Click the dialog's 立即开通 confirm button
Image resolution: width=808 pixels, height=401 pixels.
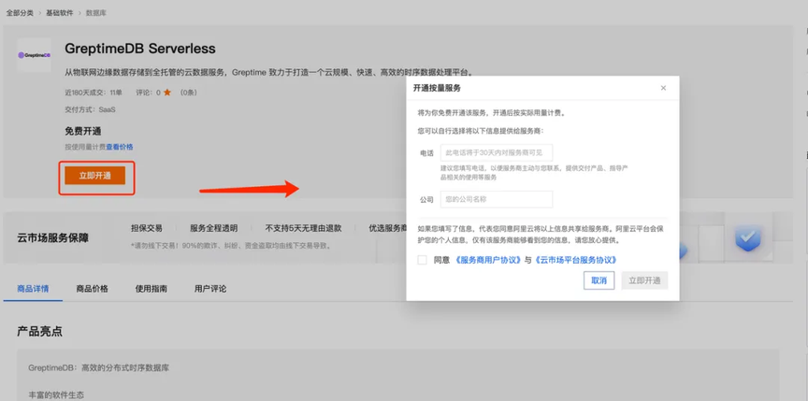644,280
